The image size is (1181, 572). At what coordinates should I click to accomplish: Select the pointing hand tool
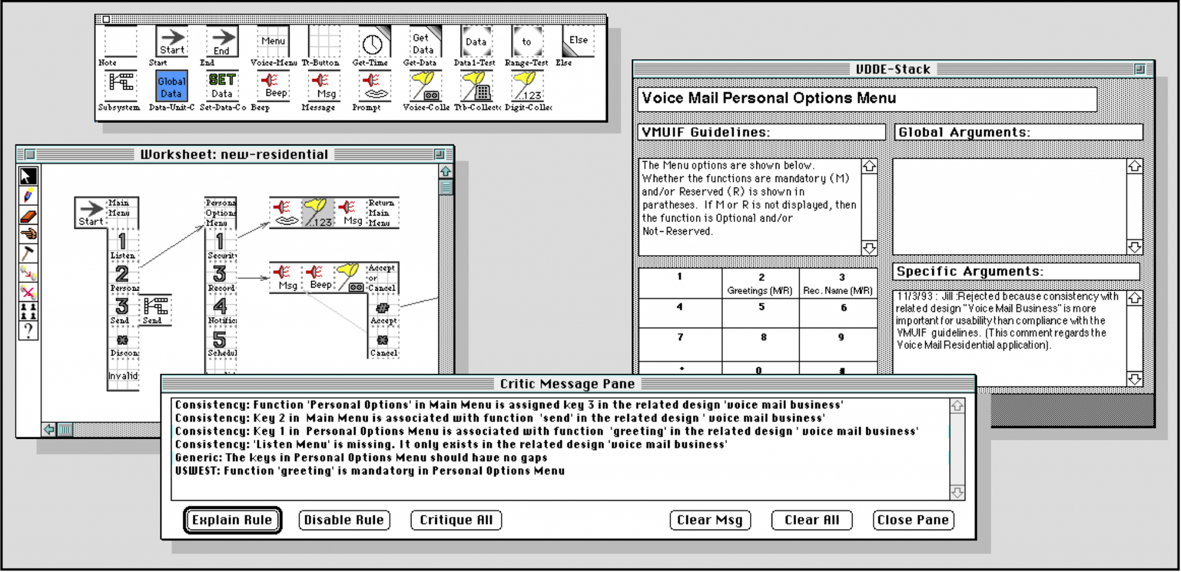coord(28,233)
